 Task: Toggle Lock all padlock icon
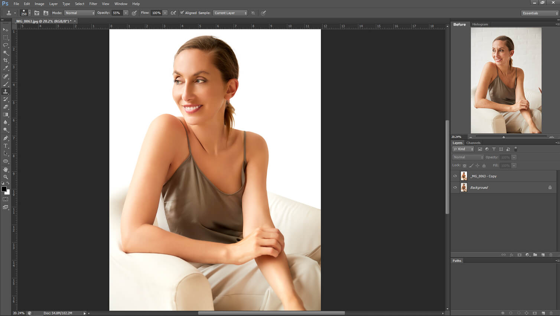(x=484, y=165)
